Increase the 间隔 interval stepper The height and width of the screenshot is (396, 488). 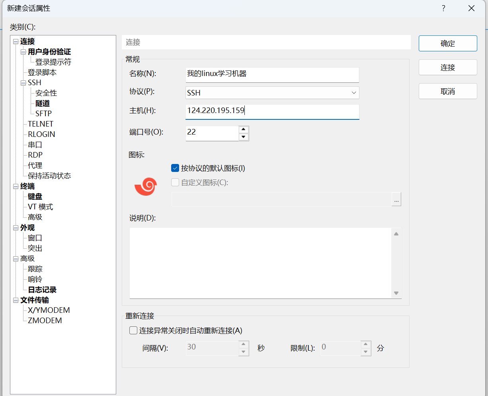click(x=244, y=345)
